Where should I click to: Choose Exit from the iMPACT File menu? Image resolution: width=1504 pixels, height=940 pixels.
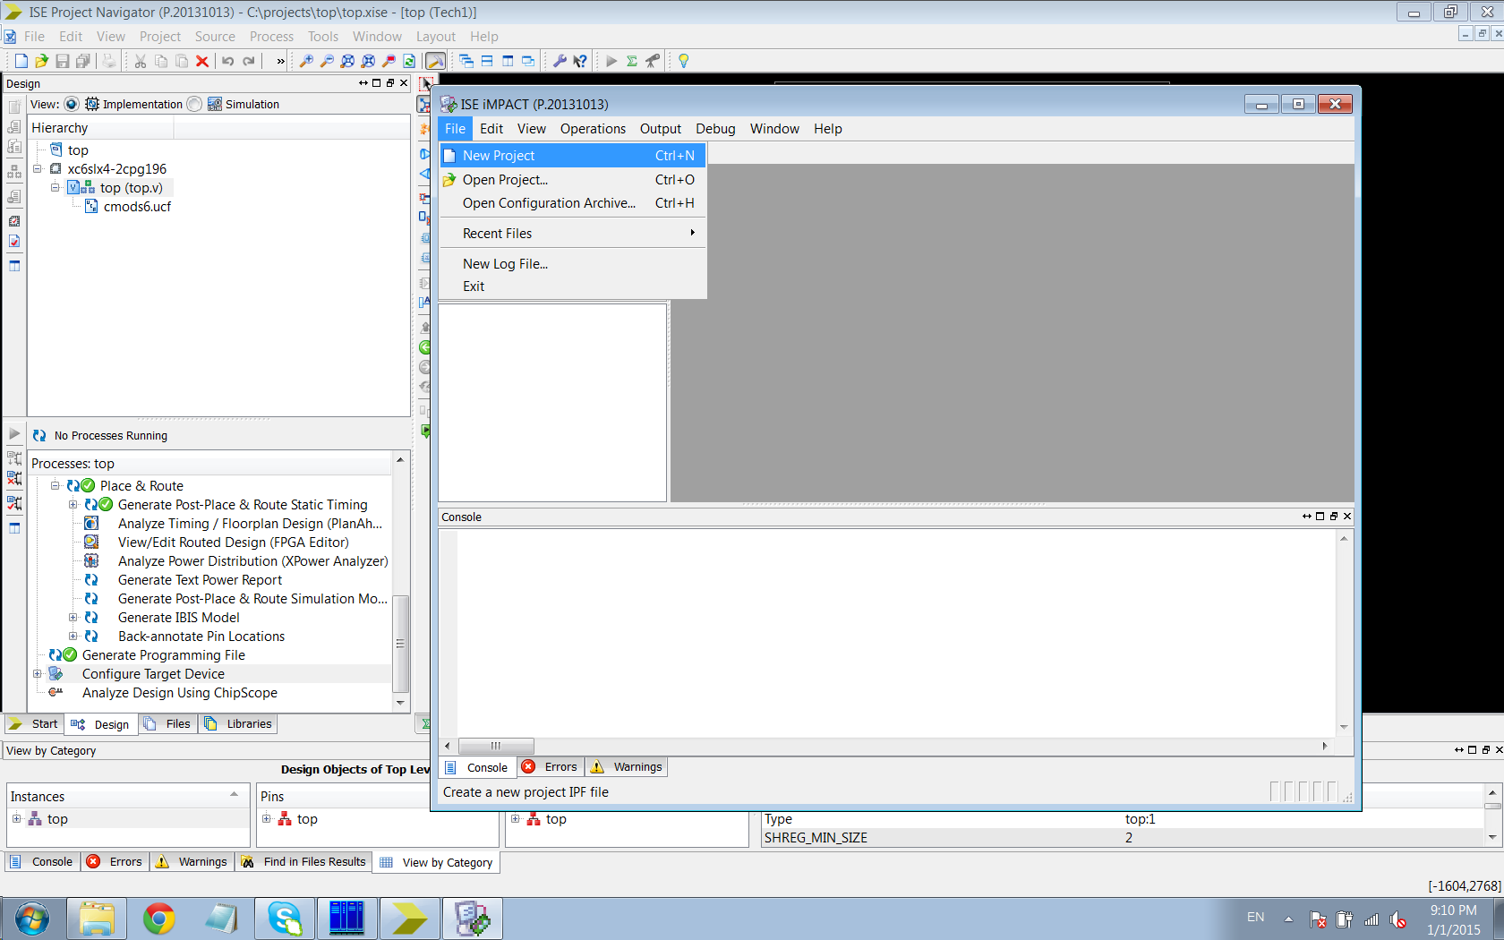tap(573, 286)
